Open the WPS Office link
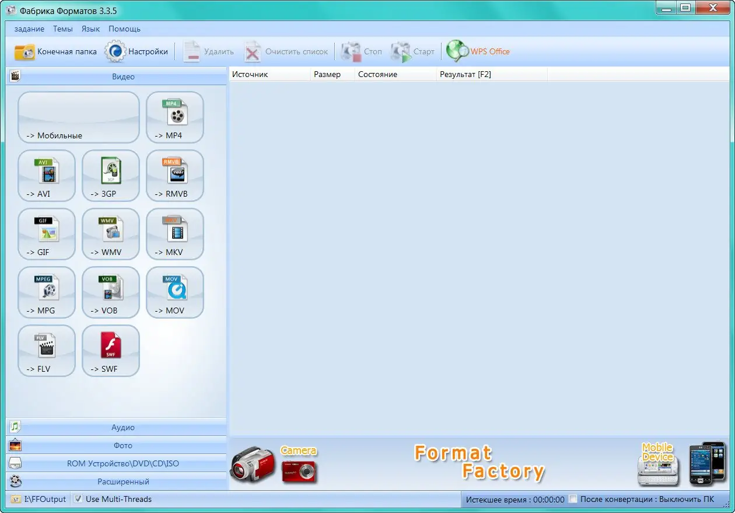Viewport: 735px width, 513px height. coord(478,51)
